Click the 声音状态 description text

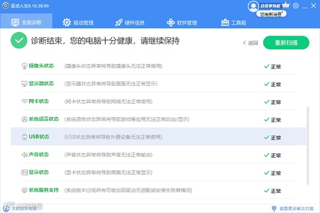click(108, 155)
